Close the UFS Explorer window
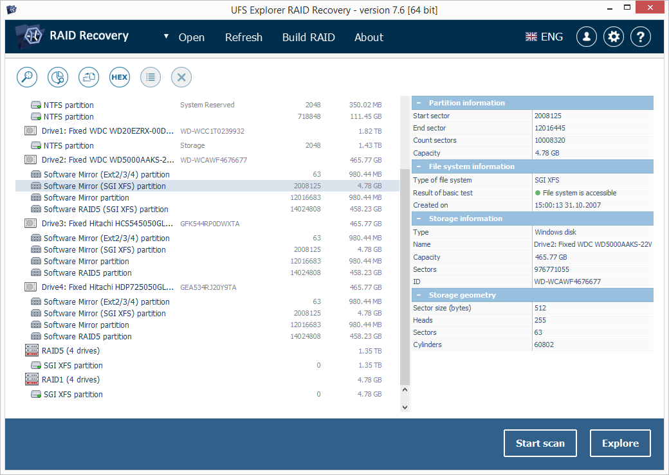Screen dimensions: 669x475 tap(650, 7)
